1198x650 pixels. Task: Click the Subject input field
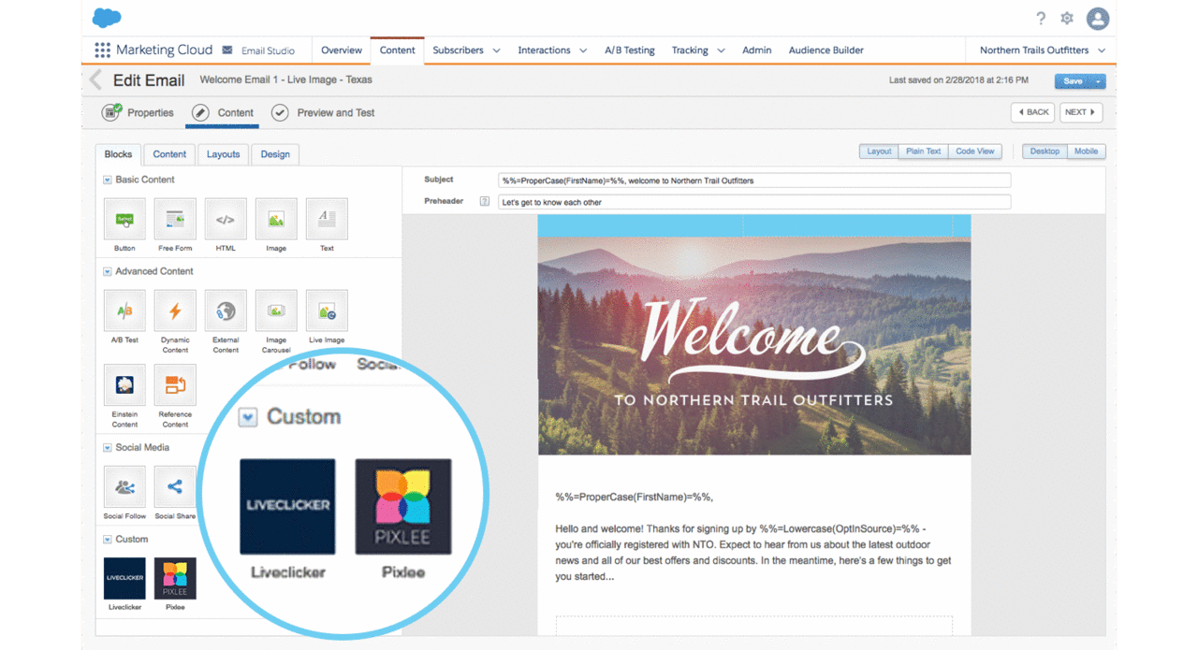[x=754, y=181]
